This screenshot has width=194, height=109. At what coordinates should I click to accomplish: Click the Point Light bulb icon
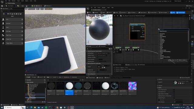click(x=3, y=31)
